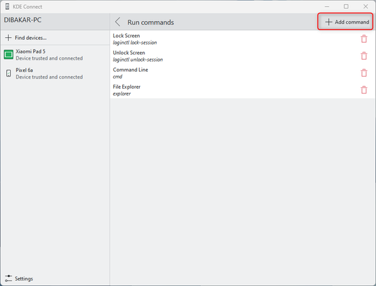Close the KDE Connect window
376x286 pixels.
pyautogui.click(x=365, y=7)
